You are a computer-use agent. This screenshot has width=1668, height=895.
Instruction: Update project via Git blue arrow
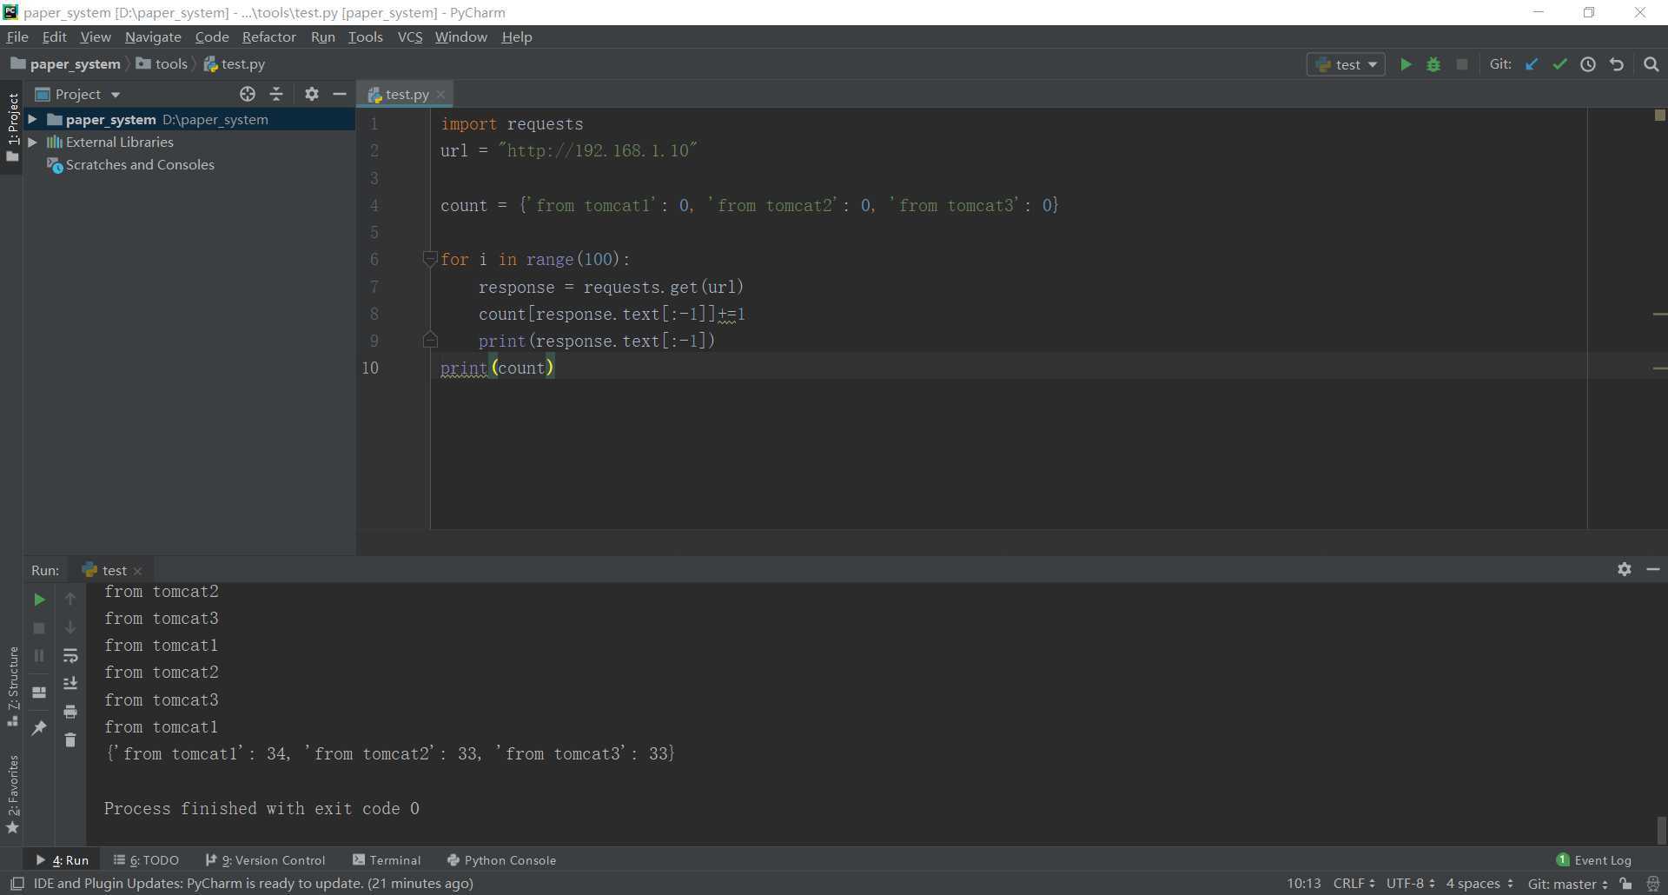(1532, 64)
